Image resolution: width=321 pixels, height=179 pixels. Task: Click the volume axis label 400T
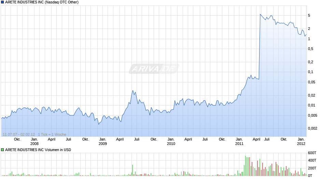(x=312, y=160)
